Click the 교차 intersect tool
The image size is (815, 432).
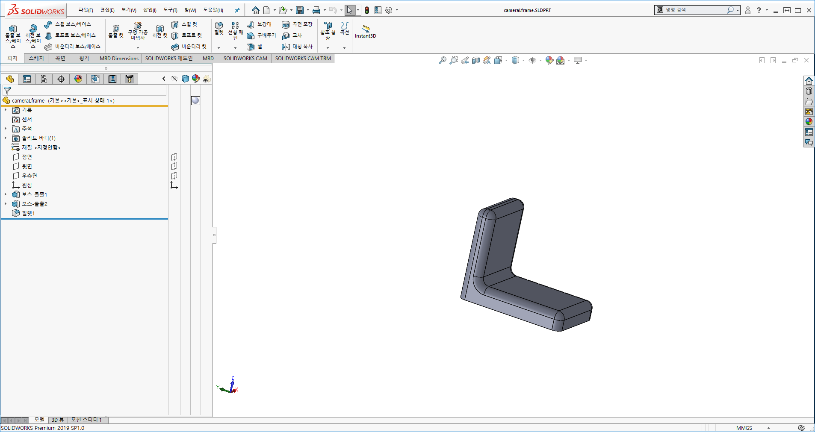pos(292,35)
